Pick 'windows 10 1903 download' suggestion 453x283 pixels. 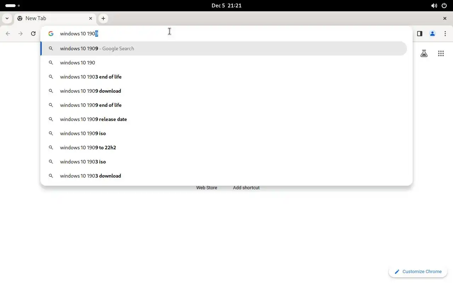click(224, 176)
